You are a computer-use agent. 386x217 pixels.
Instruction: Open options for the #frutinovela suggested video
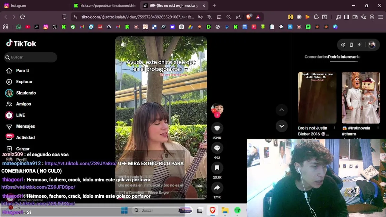tap(378, 128)
